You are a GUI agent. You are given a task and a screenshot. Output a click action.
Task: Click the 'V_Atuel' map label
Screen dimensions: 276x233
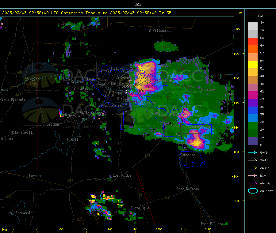pyautogui.click(x=157, y=113)
